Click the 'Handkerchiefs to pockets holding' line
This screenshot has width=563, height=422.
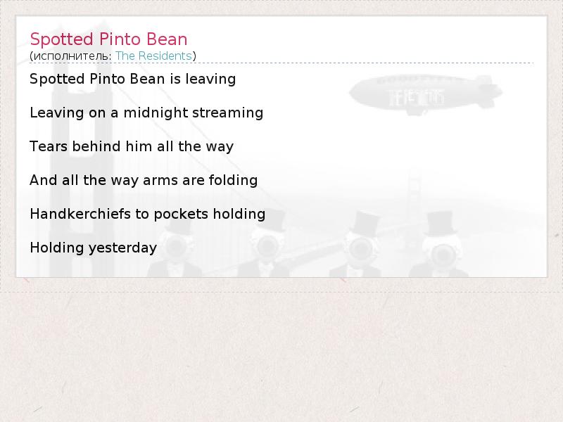pyautogui.click(x=147, y=214)
